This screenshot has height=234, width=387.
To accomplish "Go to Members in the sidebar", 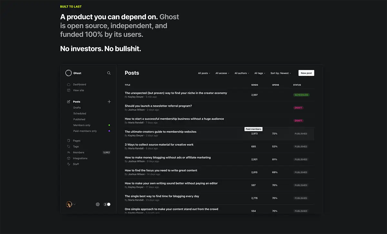I will coord(78,152).
